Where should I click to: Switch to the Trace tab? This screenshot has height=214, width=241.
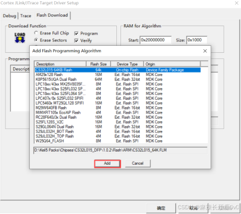[26, 15]
